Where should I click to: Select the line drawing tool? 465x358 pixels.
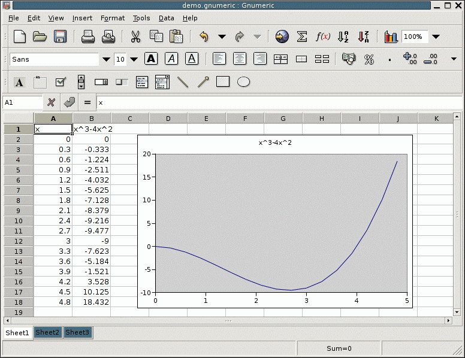(183, 82)
